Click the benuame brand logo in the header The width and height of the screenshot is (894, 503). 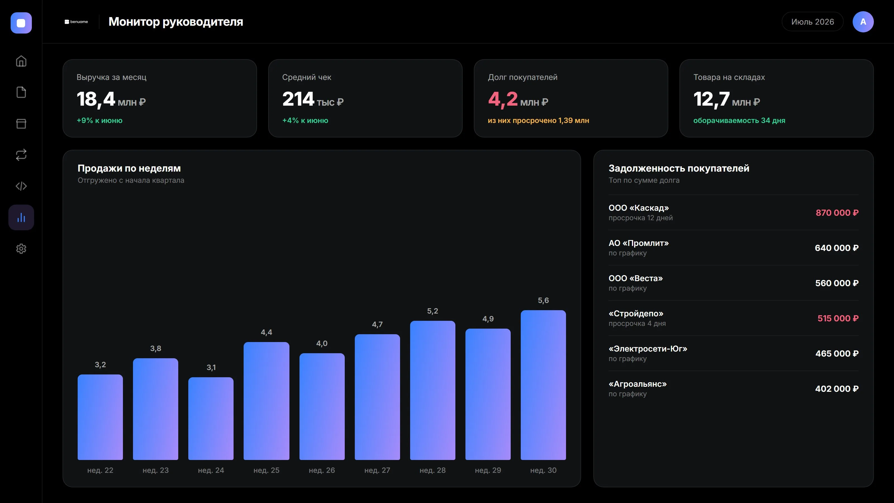click(76, 22)
